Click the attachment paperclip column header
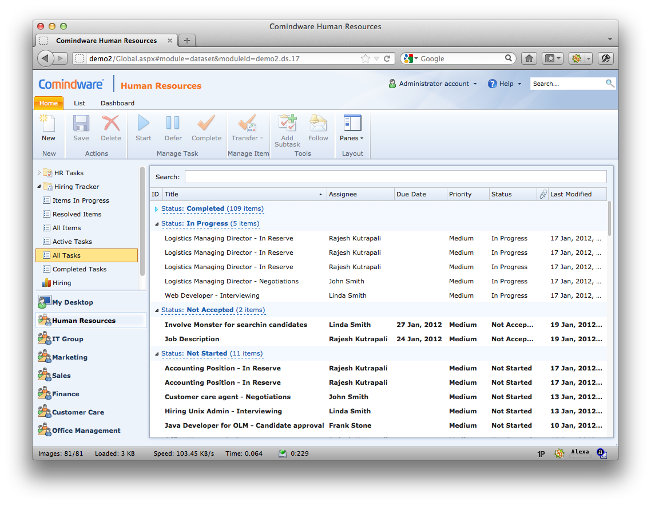The height and width of the screenshot is (505, 651). click(543, 194)
